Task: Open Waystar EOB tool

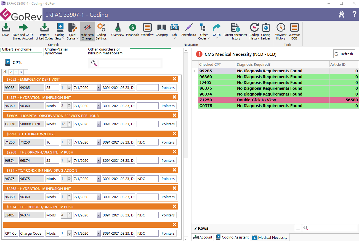Action: point(294,31)
